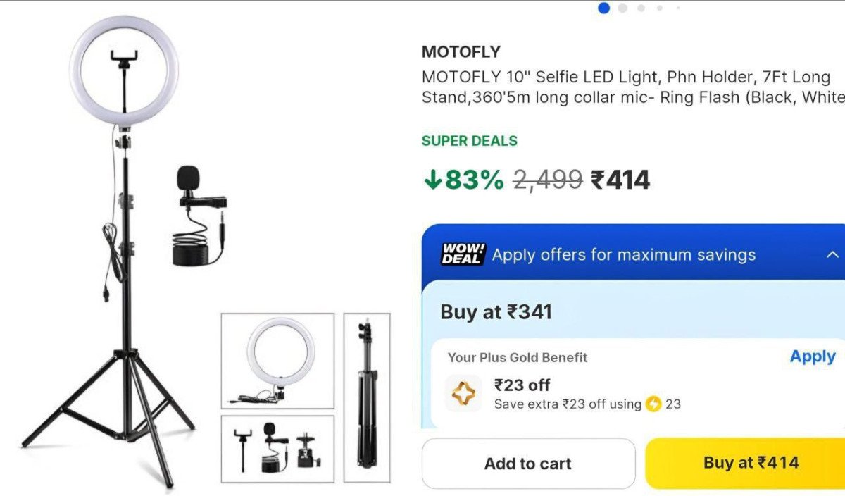Select the first active blue carousel dot
The width and height of the screenshot is (845, 496).
(x=603, y=8)
